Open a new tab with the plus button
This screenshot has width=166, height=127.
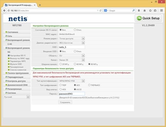pyautogui.click(x=40, y=5)
